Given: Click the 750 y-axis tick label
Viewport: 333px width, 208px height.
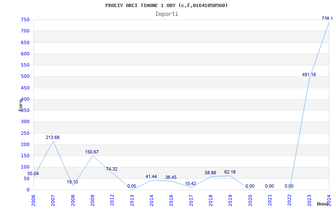Looking at the screenshot, I should [25, 20].
